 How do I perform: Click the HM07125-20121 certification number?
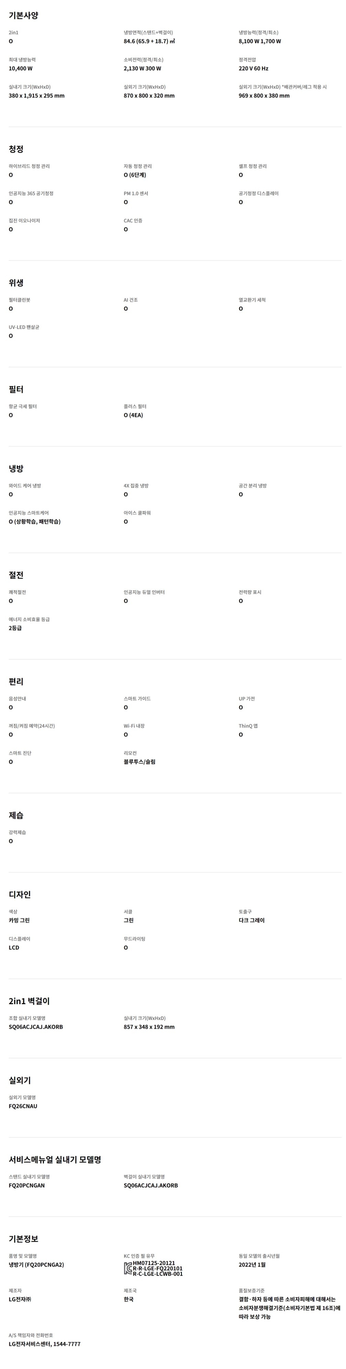(x=154, y=1263)
